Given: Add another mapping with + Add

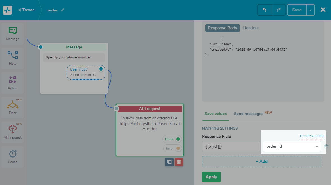Looking at the screenshot, I should point(261,161).
